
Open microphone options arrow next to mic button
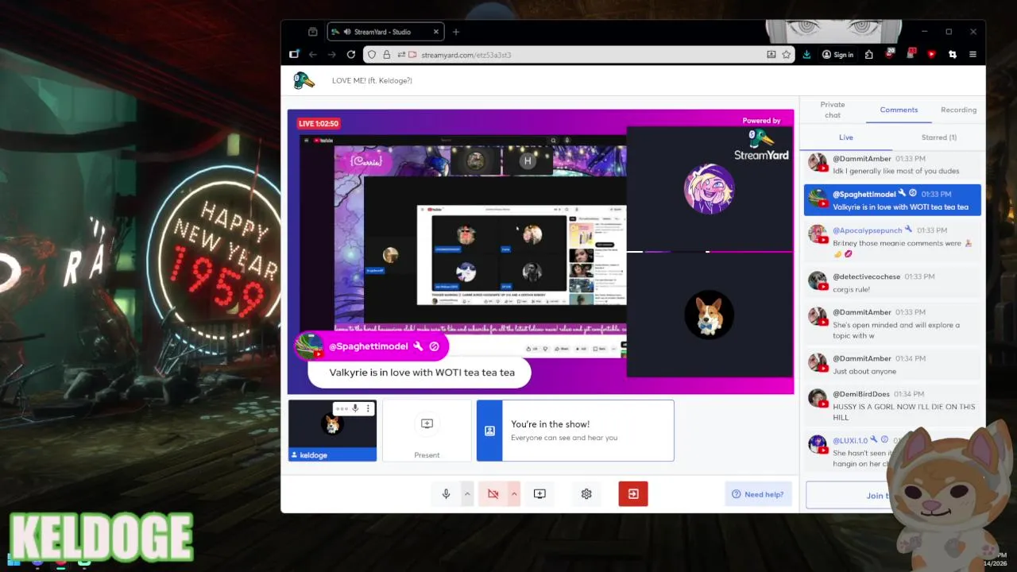point(467,494)
